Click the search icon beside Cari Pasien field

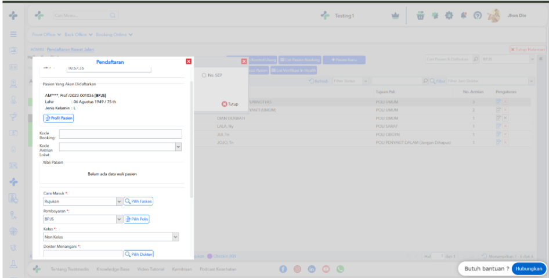click(x=476, y=59)
